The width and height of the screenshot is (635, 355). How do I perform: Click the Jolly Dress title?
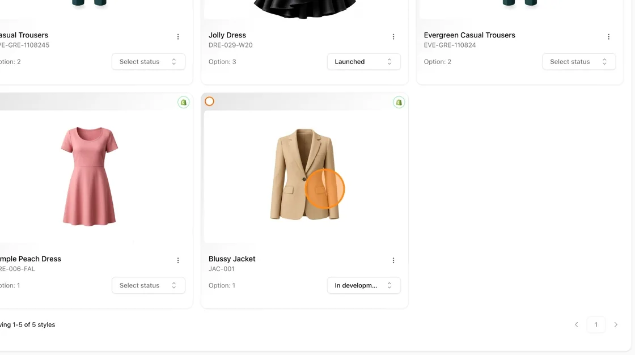click(227, 35)
